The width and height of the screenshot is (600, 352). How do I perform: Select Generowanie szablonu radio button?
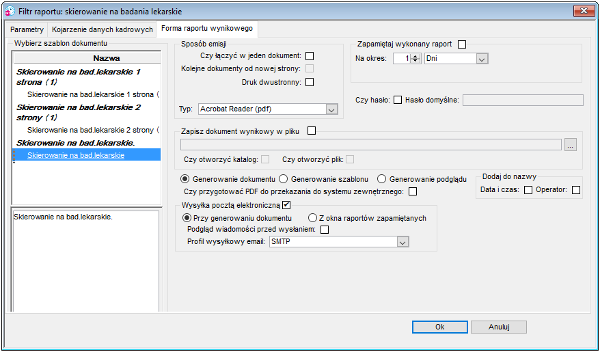click(x=283, y=178)
